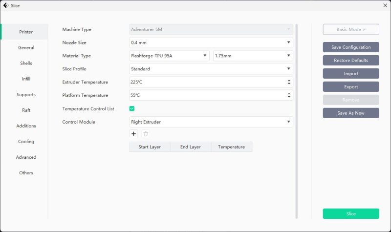391x232 pixels.
Task: Click the Machine Type label
Action: 77,29
